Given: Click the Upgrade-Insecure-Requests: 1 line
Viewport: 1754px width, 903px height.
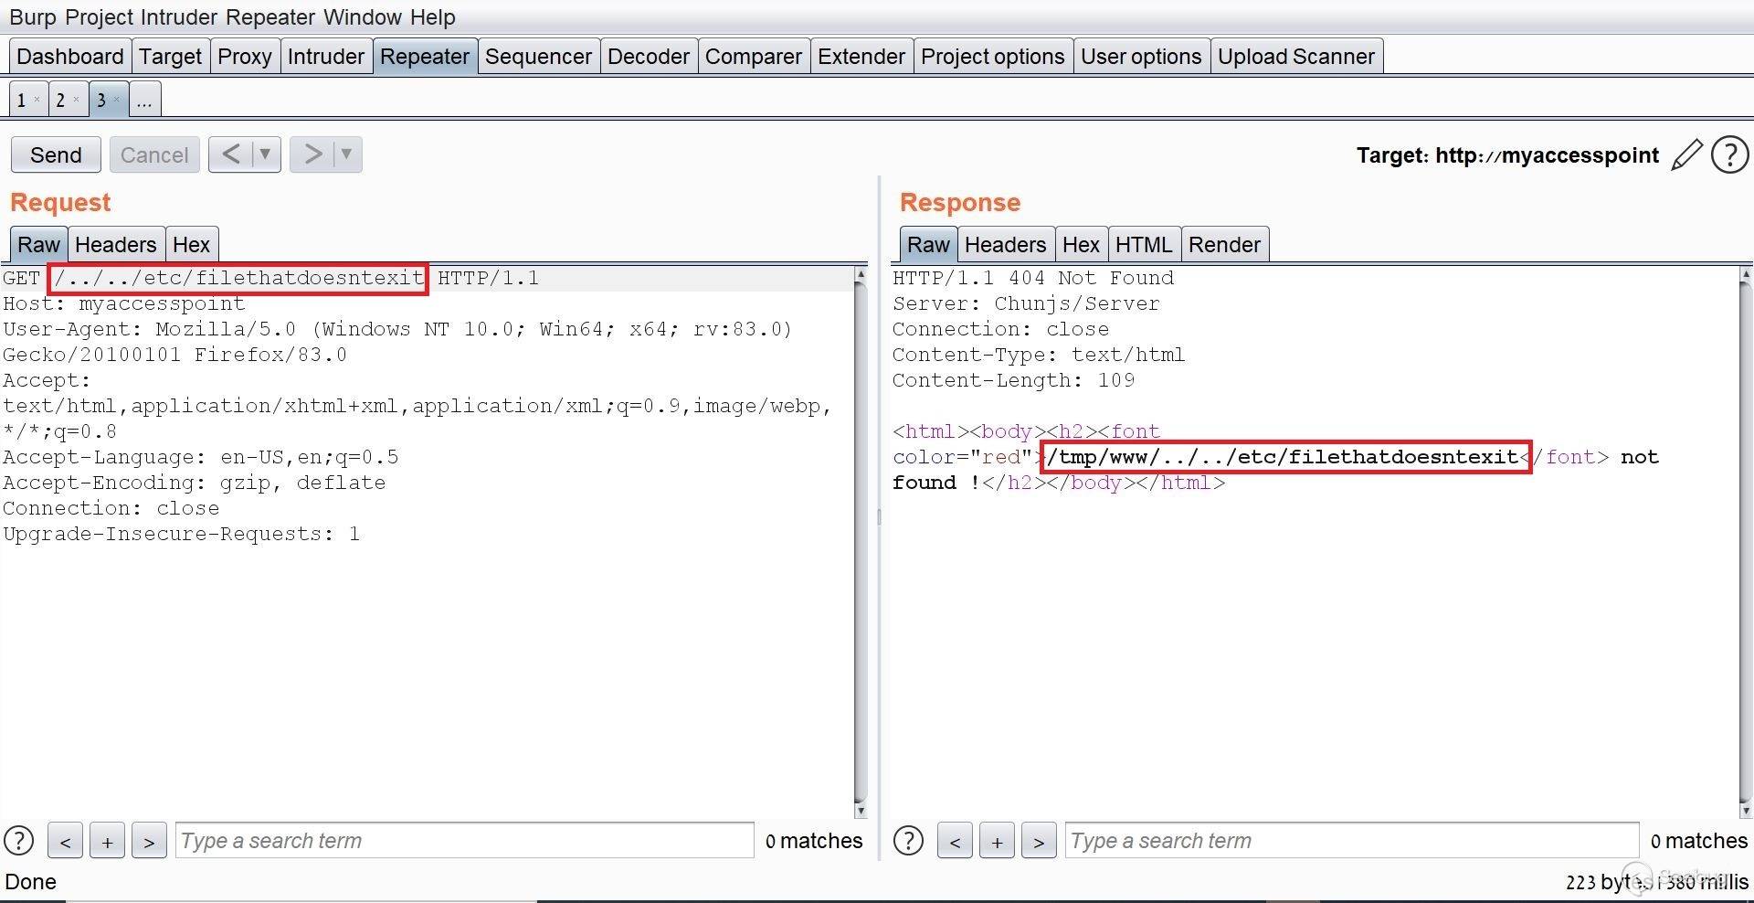Looking at the screenshot, I should (182, 534).
